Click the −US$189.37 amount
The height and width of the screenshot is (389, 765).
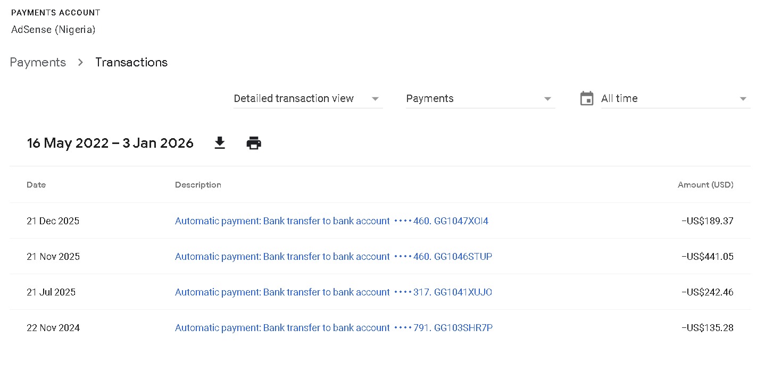(x=707, y=221)
